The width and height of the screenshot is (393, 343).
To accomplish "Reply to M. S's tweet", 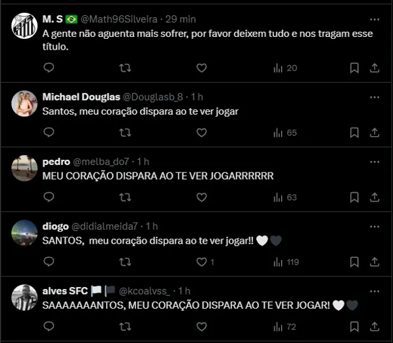I will [x=49, y=67].
